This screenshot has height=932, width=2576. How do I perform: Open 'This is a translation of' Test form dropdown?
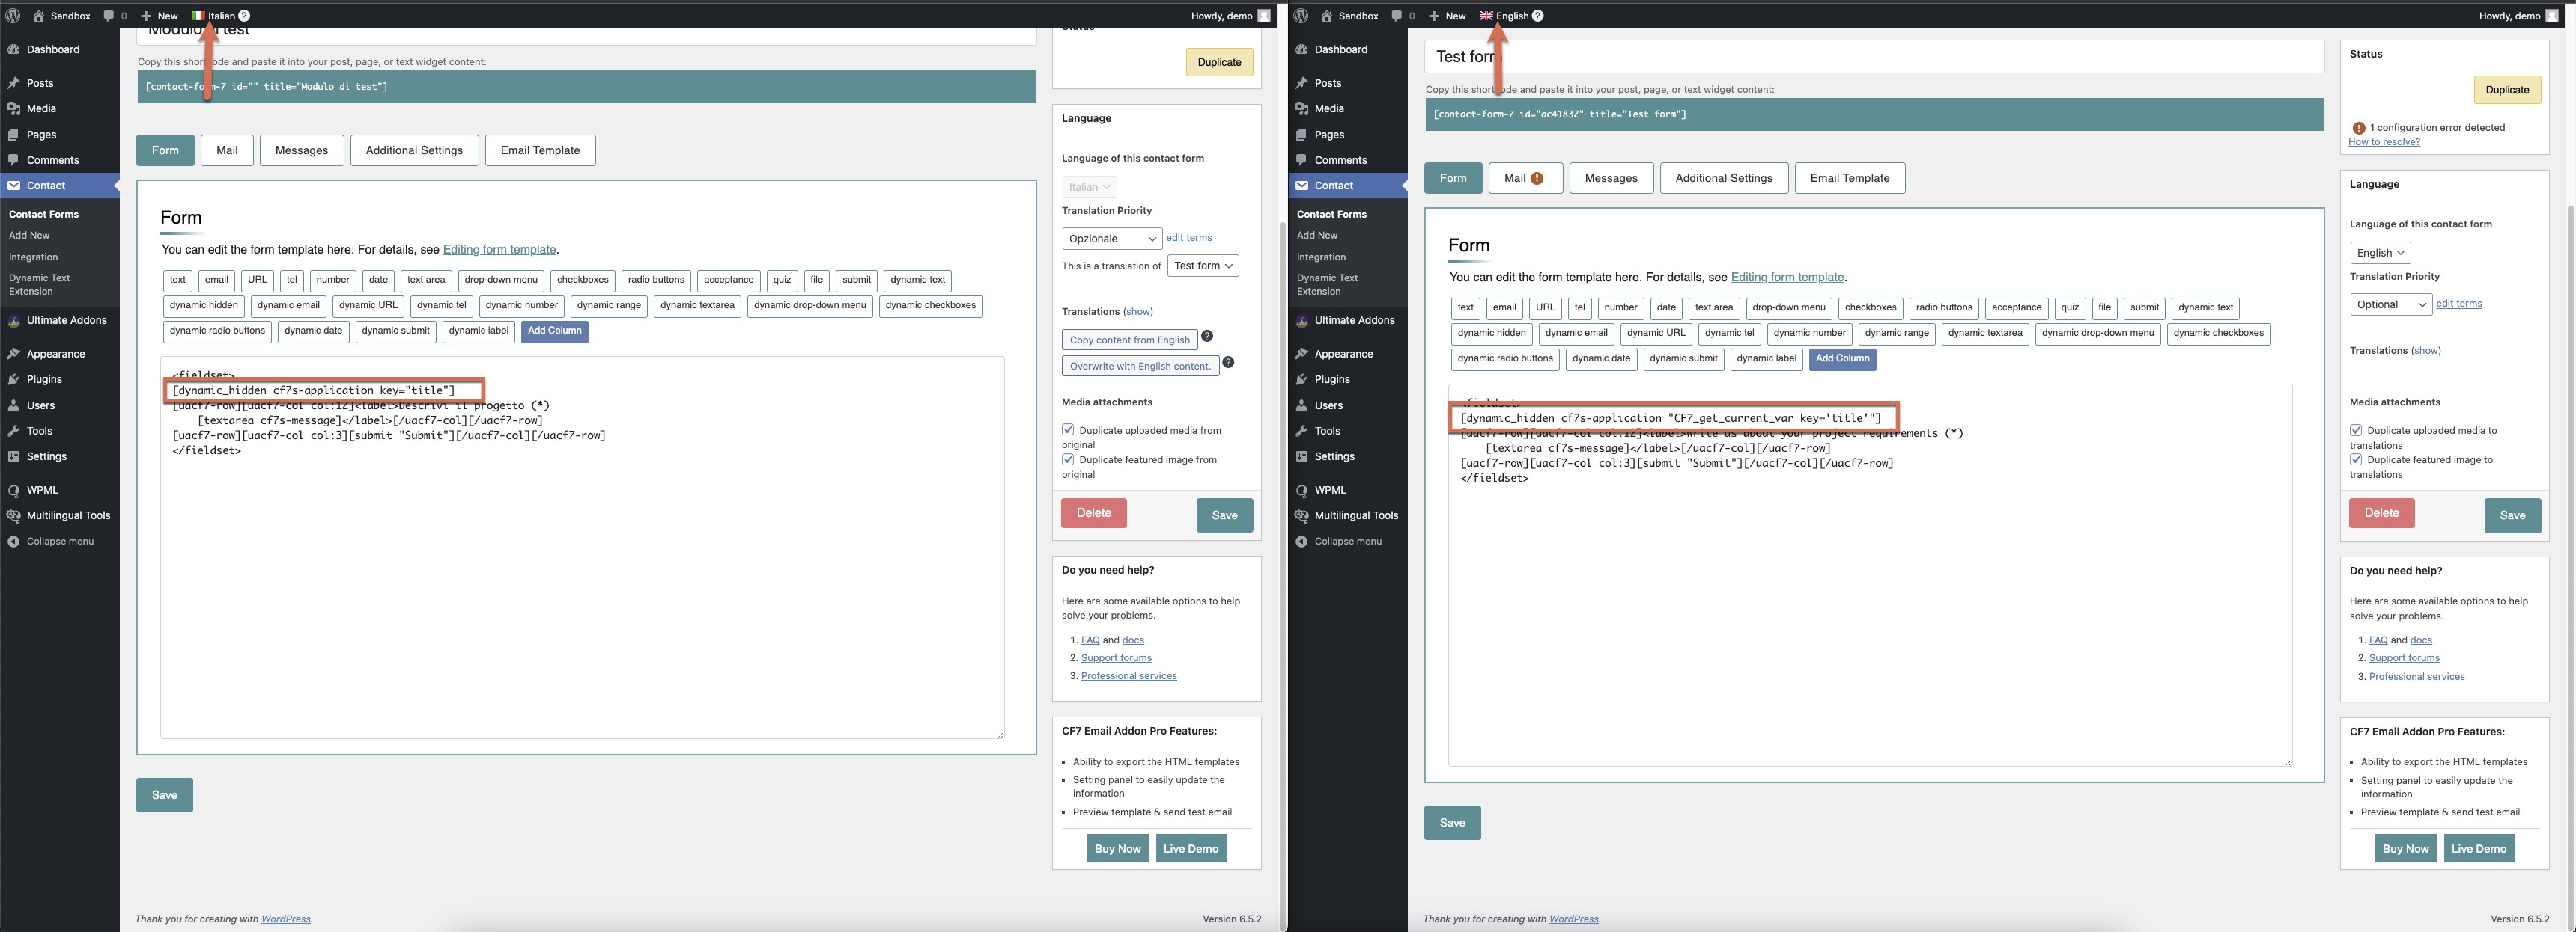(1203, 266)
